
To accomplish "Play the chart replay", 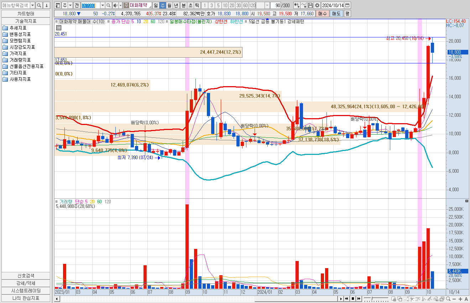I will click(x=341, y=299).
